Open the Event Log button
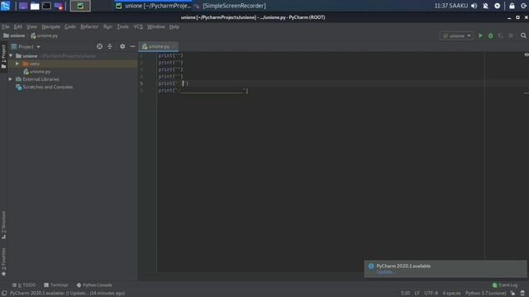This screenshot has height=297, width=529. [x=505, y=285]
